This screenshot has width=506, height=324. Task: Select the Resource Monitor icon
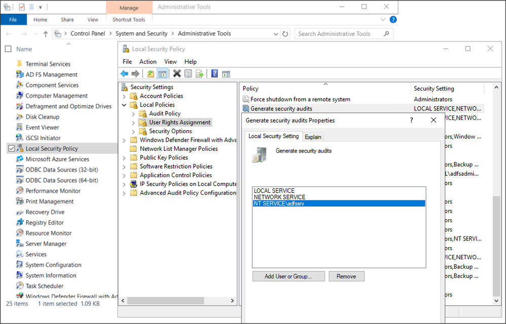pyautogui.click(x=20, y=233)
